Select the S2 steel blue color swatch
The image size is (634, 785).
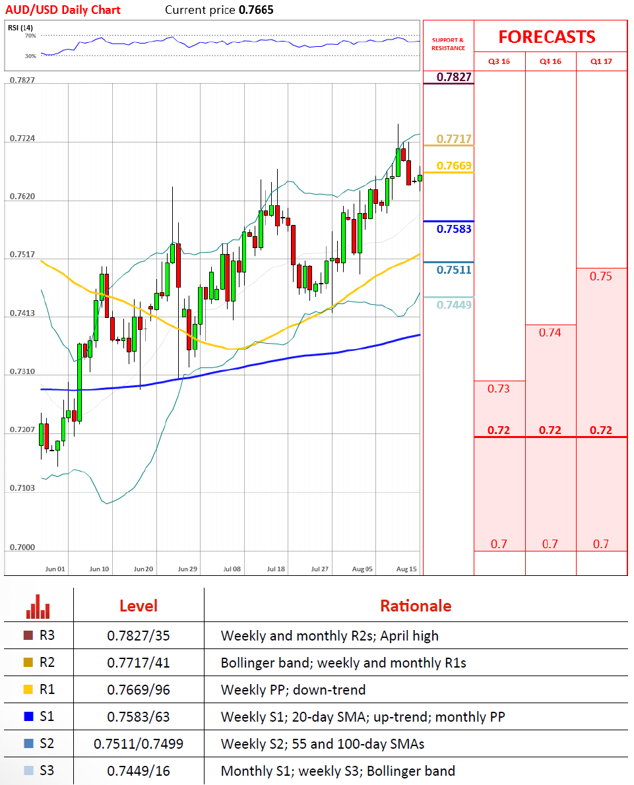(x=28, y=743)
